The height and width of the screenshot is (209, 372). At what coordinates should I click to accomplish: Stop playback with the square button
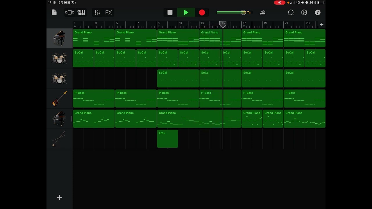click(170, 12)
